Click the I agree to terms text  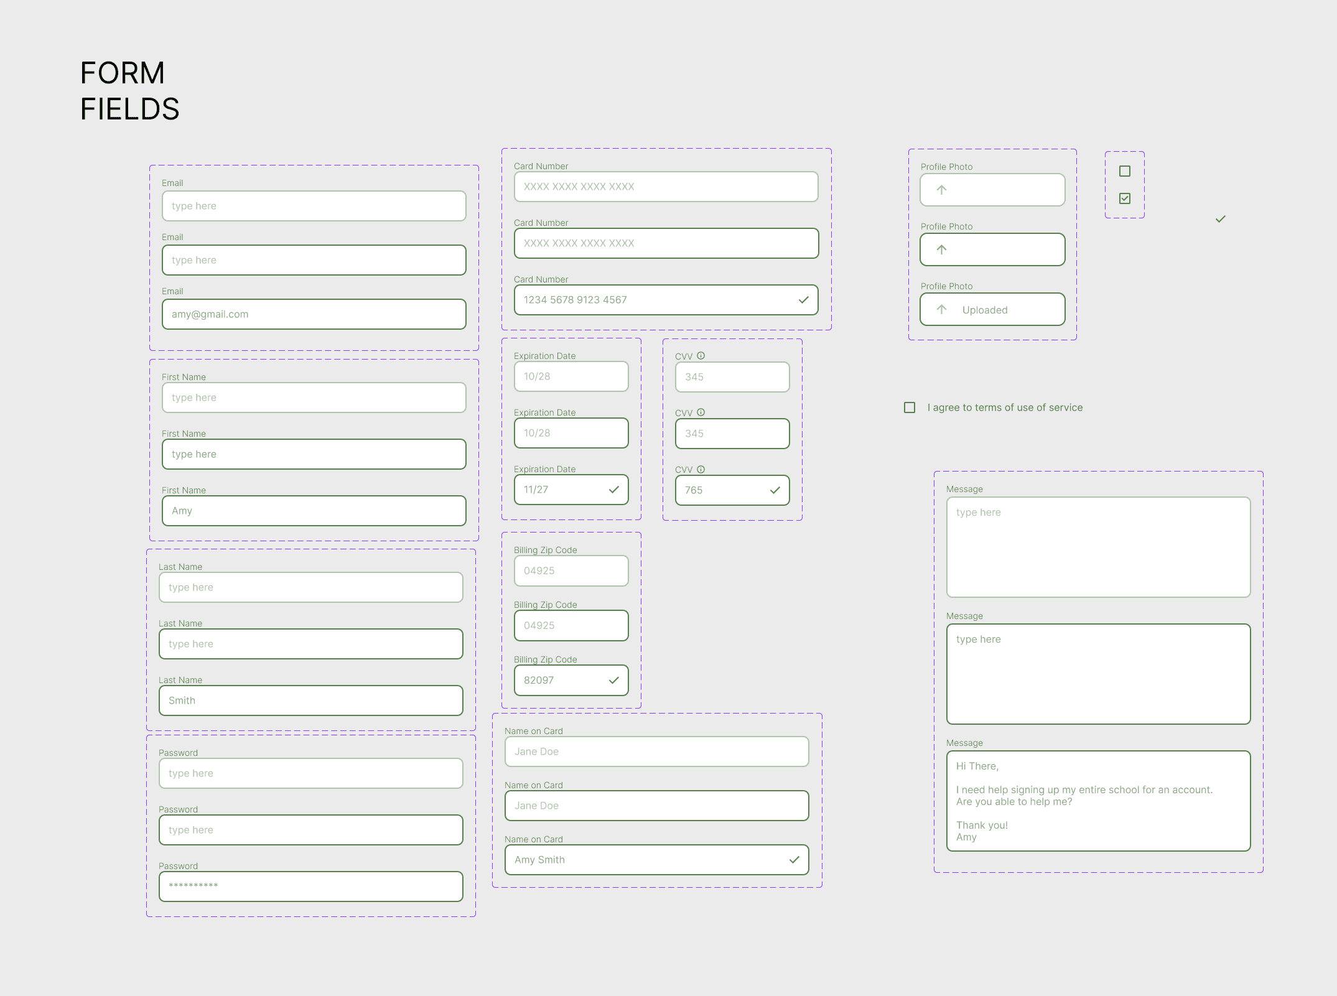point(1004,407)
